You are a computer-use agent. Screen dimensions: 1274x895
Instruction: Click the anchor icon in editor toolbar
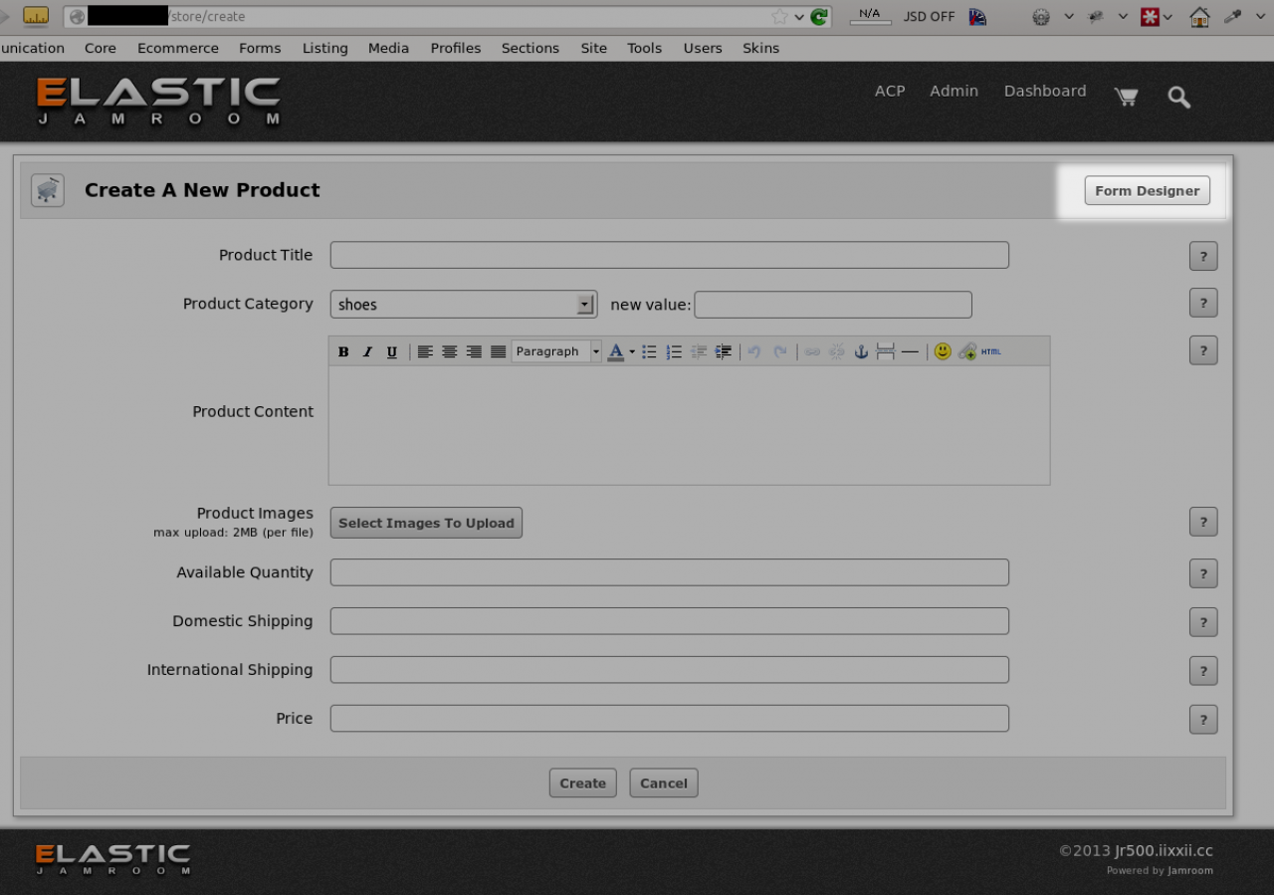pyautogui.click(x=861, y=351)
